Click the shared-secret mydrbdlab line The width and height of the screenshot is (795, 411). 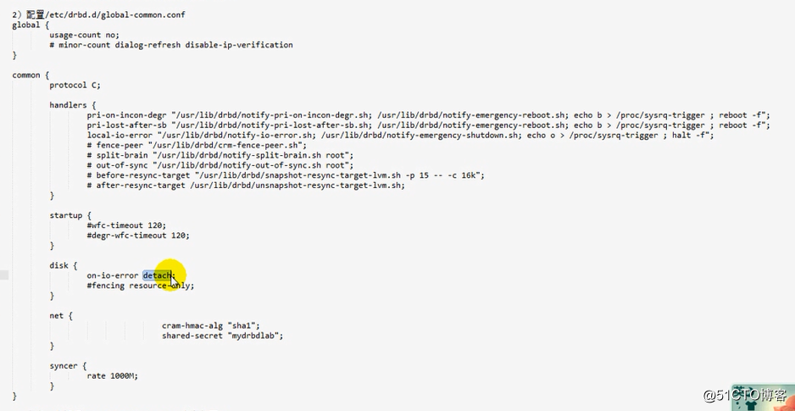(x=223, y=336)
